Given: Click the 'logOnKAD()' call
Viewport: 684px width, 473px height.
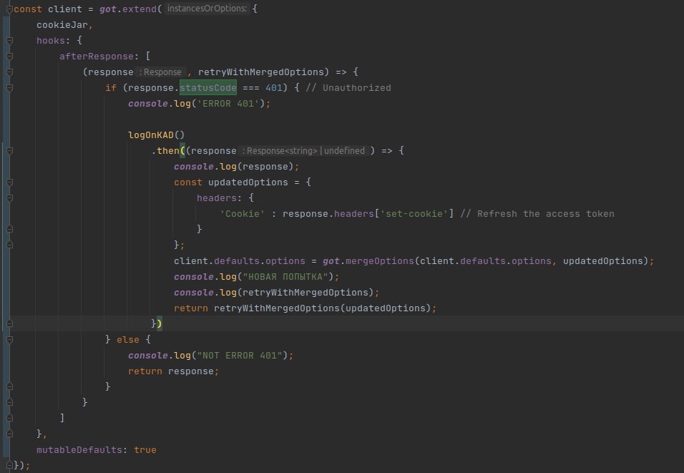Looking at the screenshot, I should pyautogui.click(x=156, y=135).
